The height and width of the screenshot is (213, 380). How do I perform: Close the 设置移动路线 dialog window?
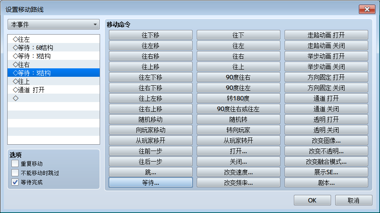367,9
